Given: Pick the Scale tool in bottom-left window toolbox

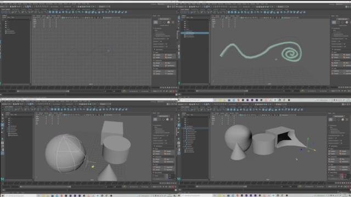Looking at the screenshot, I should click(x=2, y=132).
